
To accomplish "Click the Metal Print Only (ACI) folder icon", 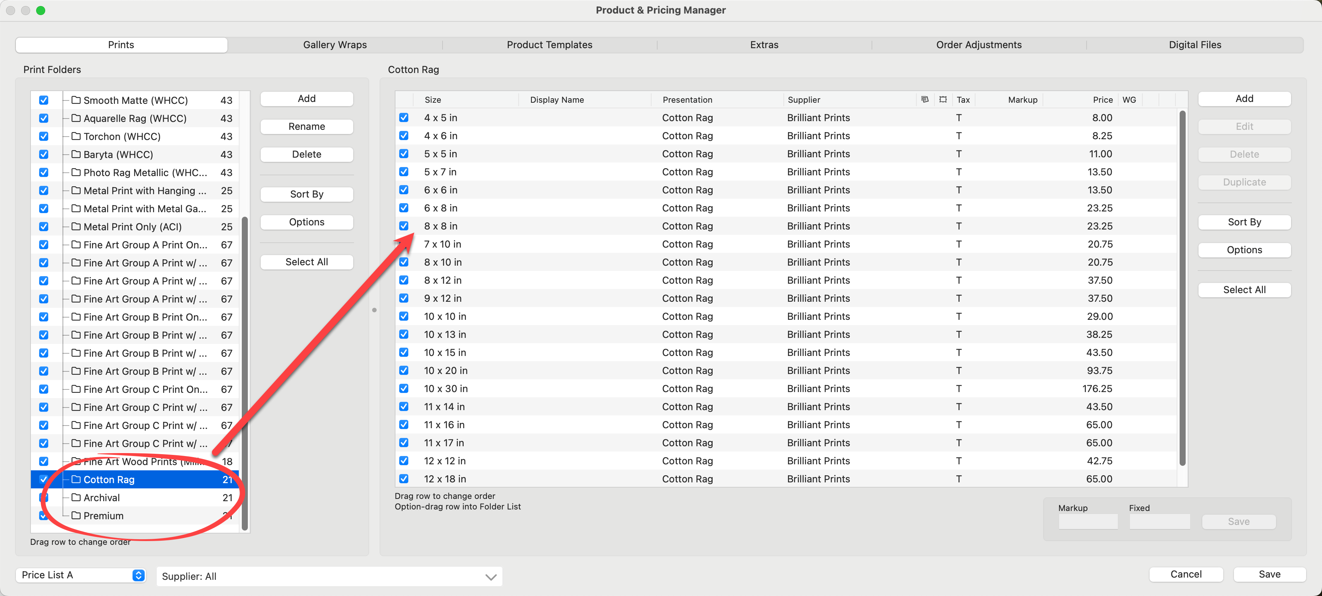I will point(76,227).
